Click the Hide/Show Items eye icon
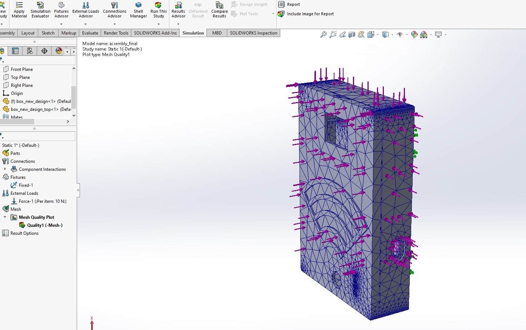This screenshot has width=526, height=330. [400, 35]
